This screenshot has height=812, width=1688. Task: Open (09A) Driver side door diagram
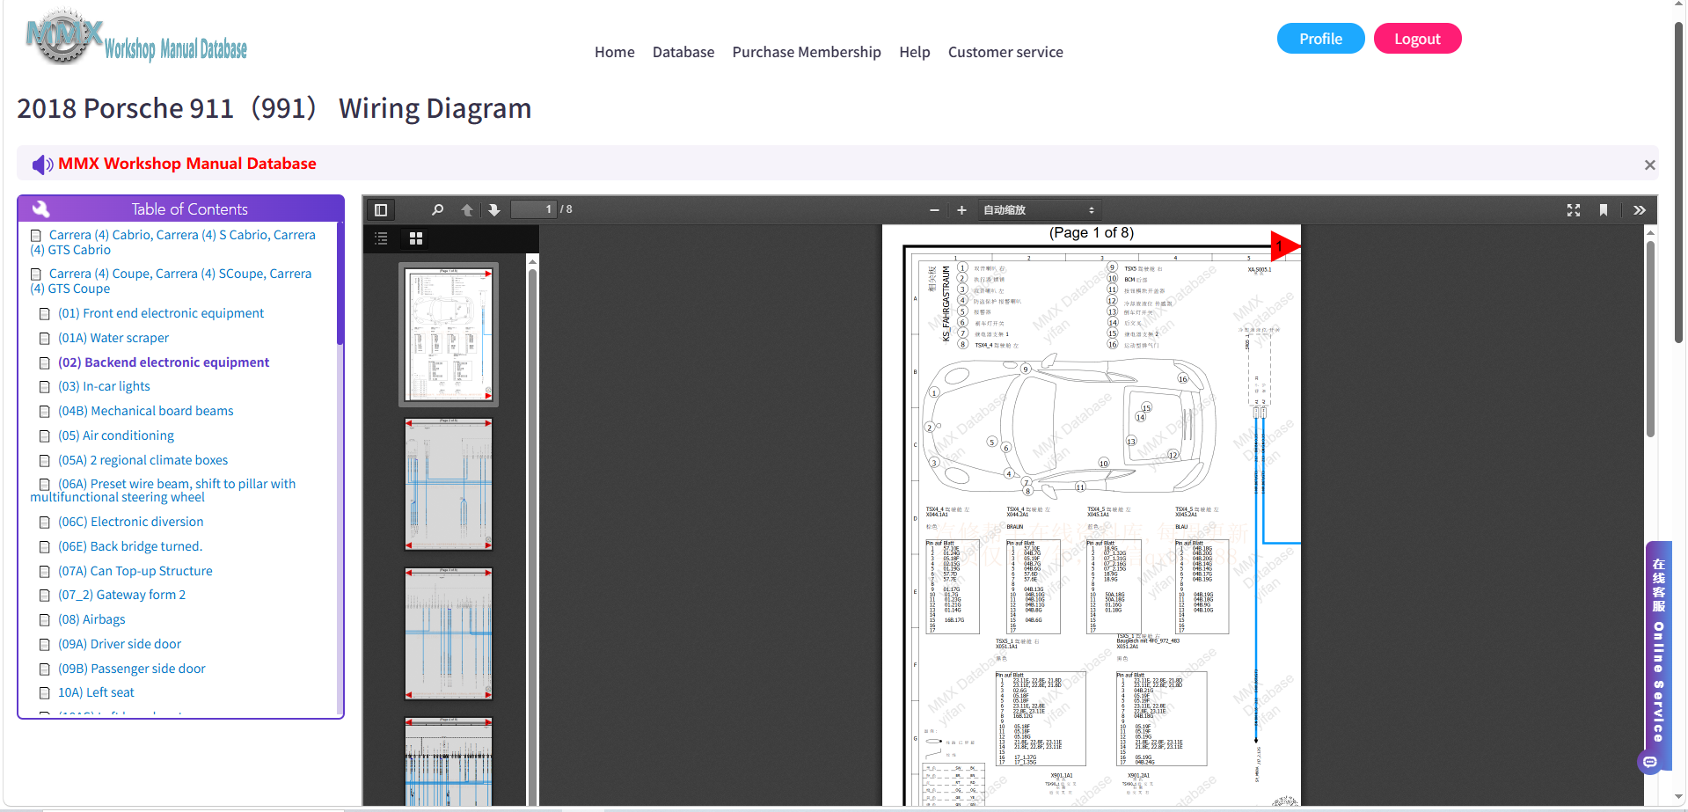(x=120, y=644)
